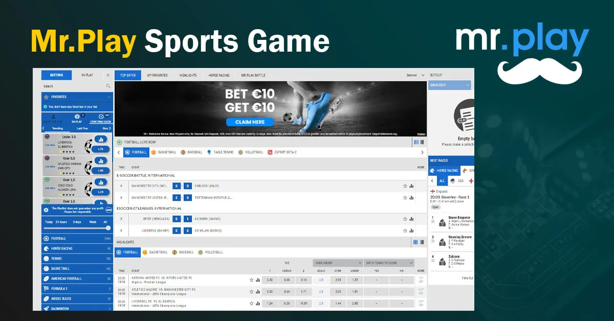Click the Starting Soon clock icon
Image resolution: width=614 pixels, height=321 pixels.
click(x=101, y=117)
